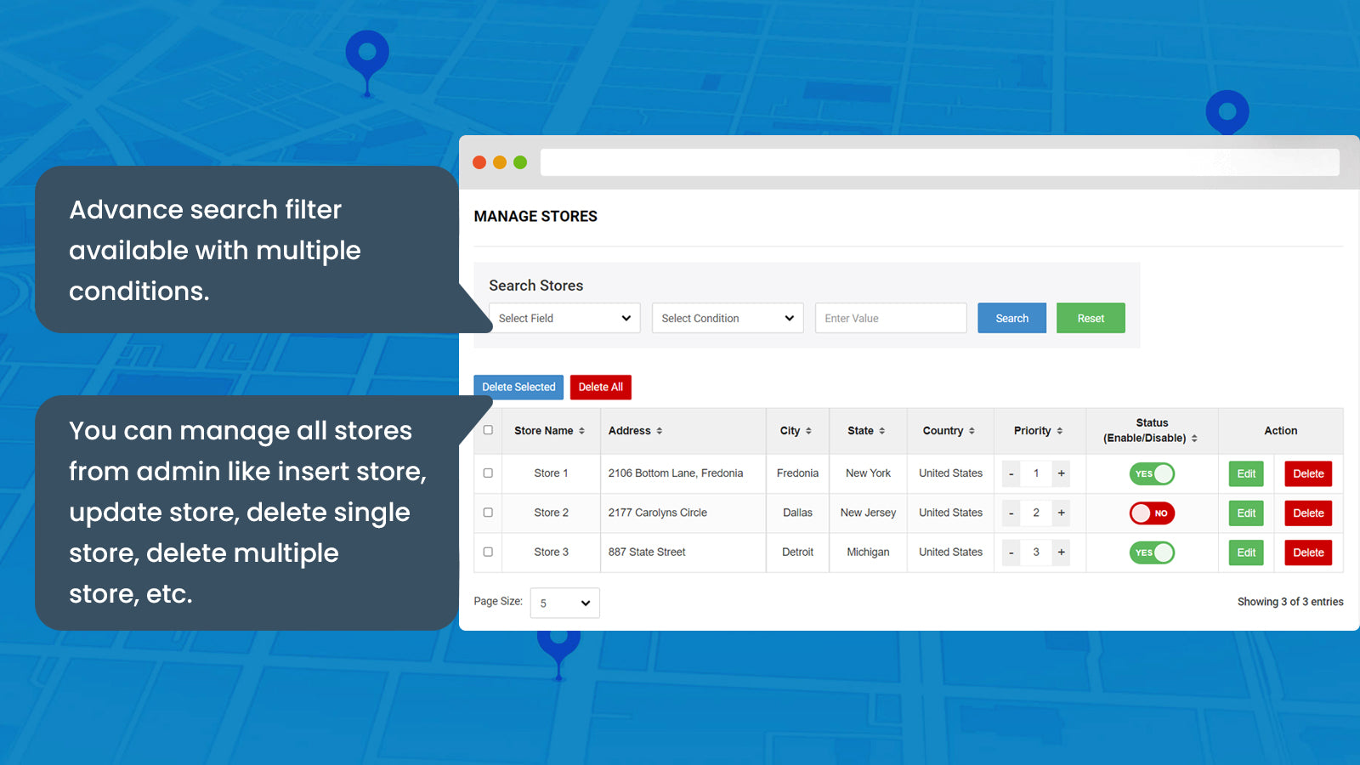This screenshot has height=765, width=1360.
Task: Decrease priority for Store 2
Action: click(x=1011, y=513)
